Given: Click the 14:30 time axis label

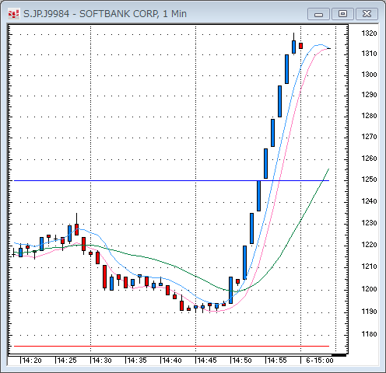Looking at the screenshot, I should coord(102,361).
